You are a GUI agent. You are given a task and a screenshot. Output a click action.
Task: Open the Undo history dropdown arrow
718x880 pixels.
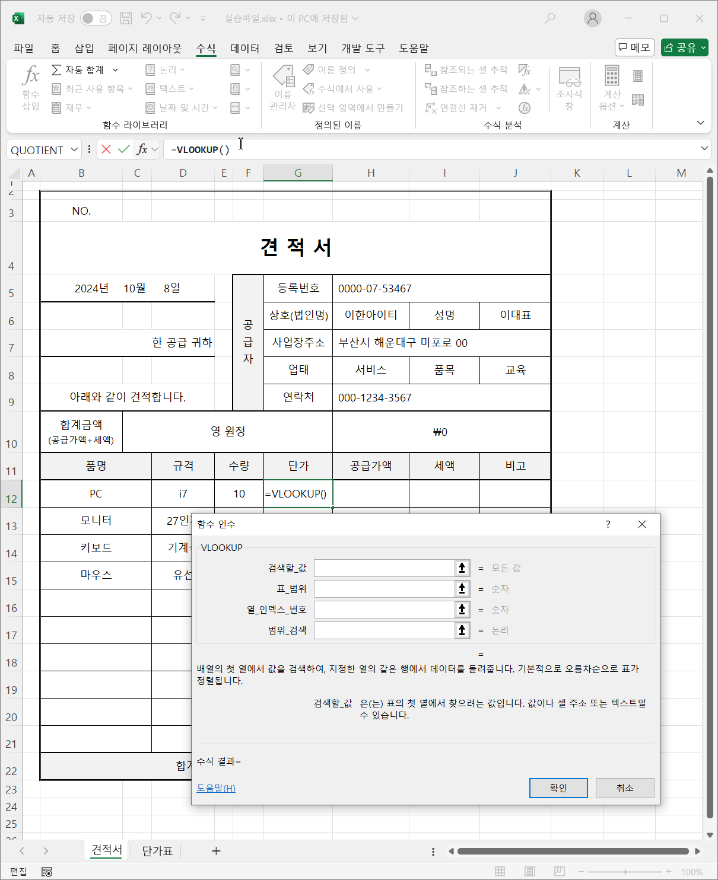pos(159,18)
